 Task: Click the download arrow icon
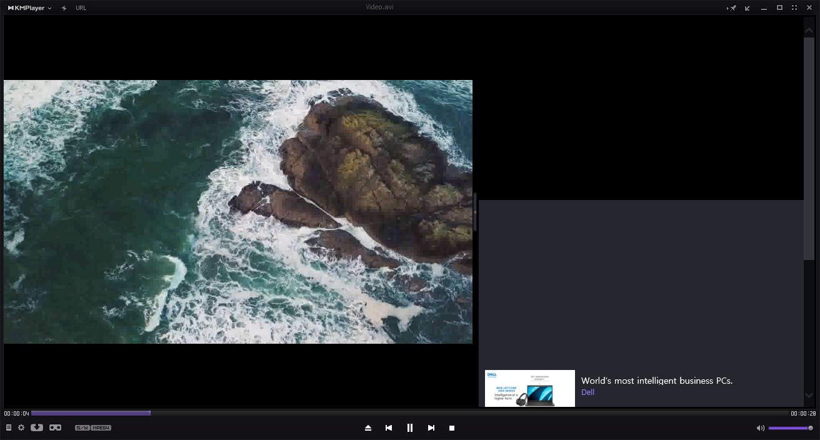click(x=37, y=427)
